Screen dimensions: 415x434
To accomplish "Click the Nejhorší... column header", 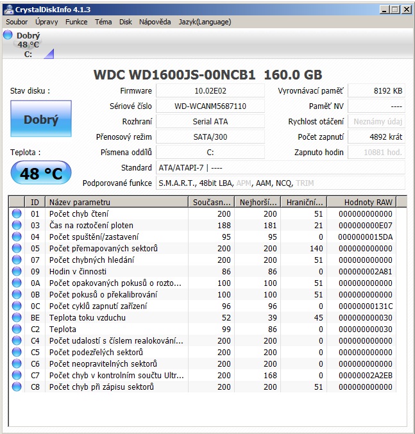I will 257,202.
